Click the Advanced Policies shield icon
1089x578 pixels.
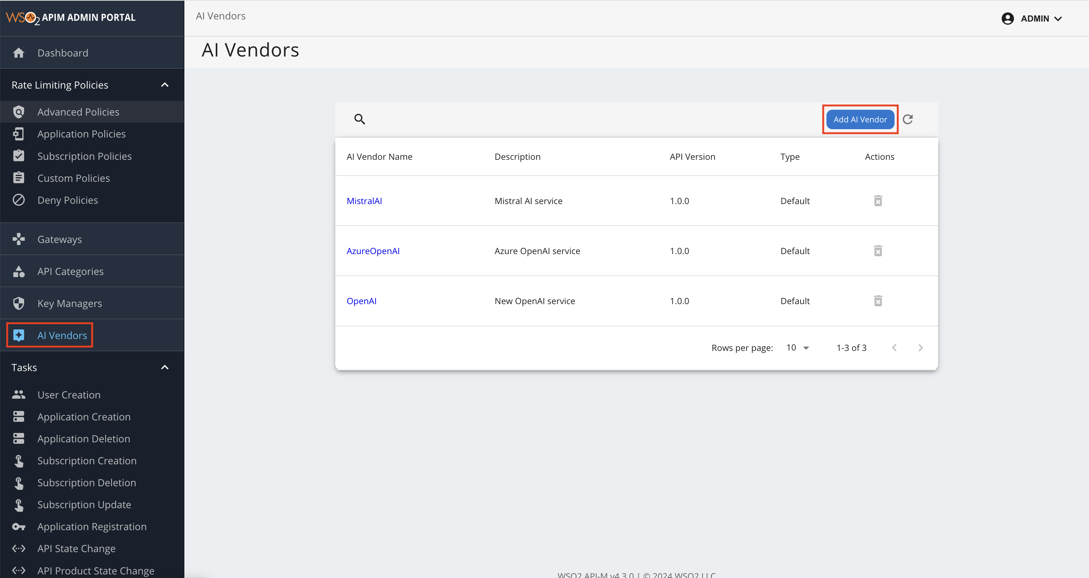19,112
